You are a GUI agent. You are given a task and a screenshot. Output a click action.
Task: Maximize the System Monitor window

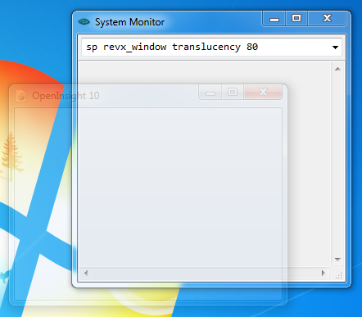click(x=296, y=19)
